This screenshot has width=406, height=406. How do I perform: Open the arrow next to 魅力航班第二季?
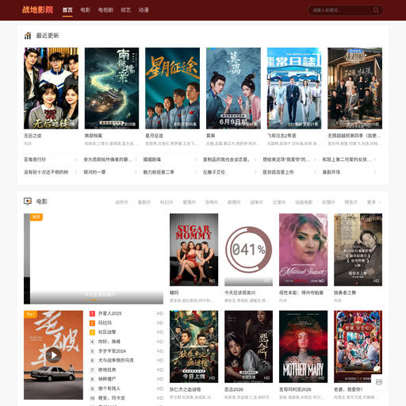(196, 172)
